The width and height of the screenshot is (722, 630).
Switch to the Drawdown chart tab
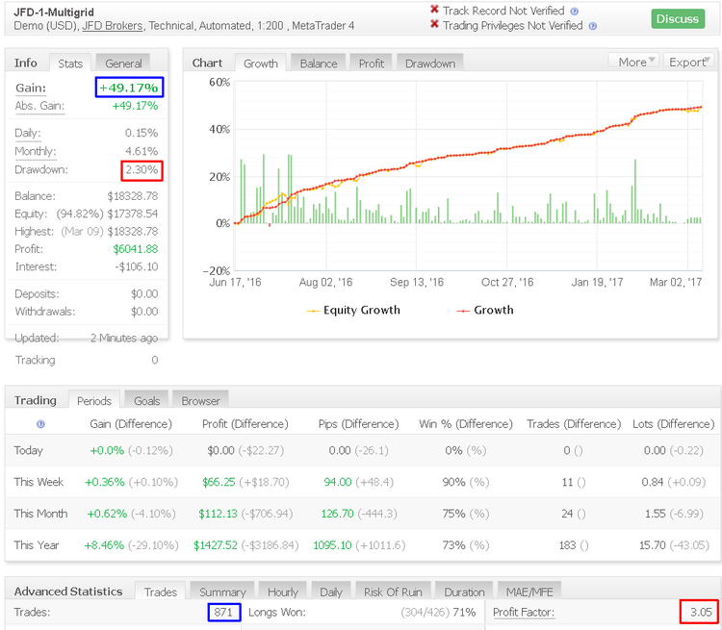[x=429, y=63]
